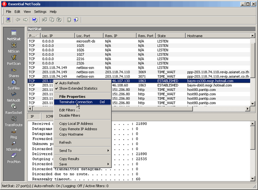Open the NSLookup tool

[14, 146]
